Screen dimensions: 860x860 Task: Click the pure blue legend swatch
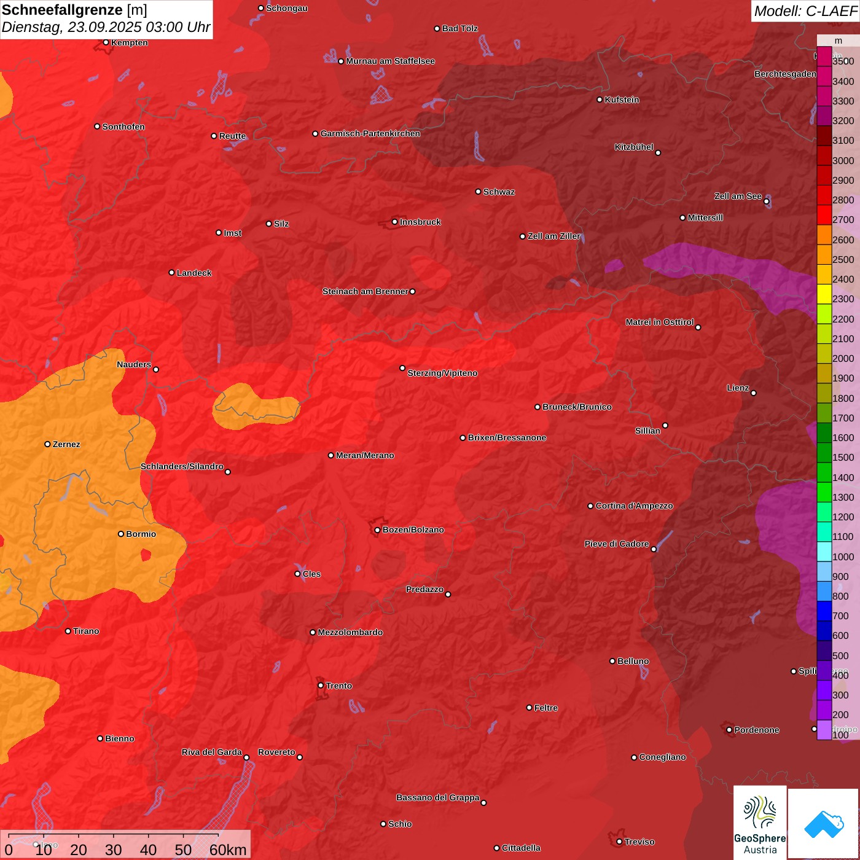tap(824, 611)
